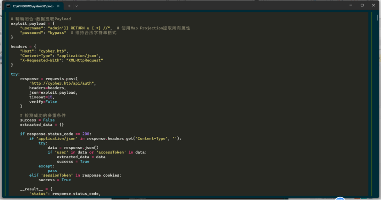Click the "data = response.json()" line
Screen dimensions: 381x200
click(73, 148)
